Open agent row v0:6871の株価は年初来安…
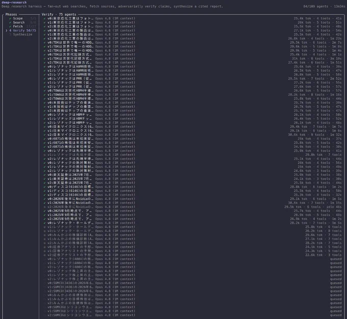 click(192, 139)
